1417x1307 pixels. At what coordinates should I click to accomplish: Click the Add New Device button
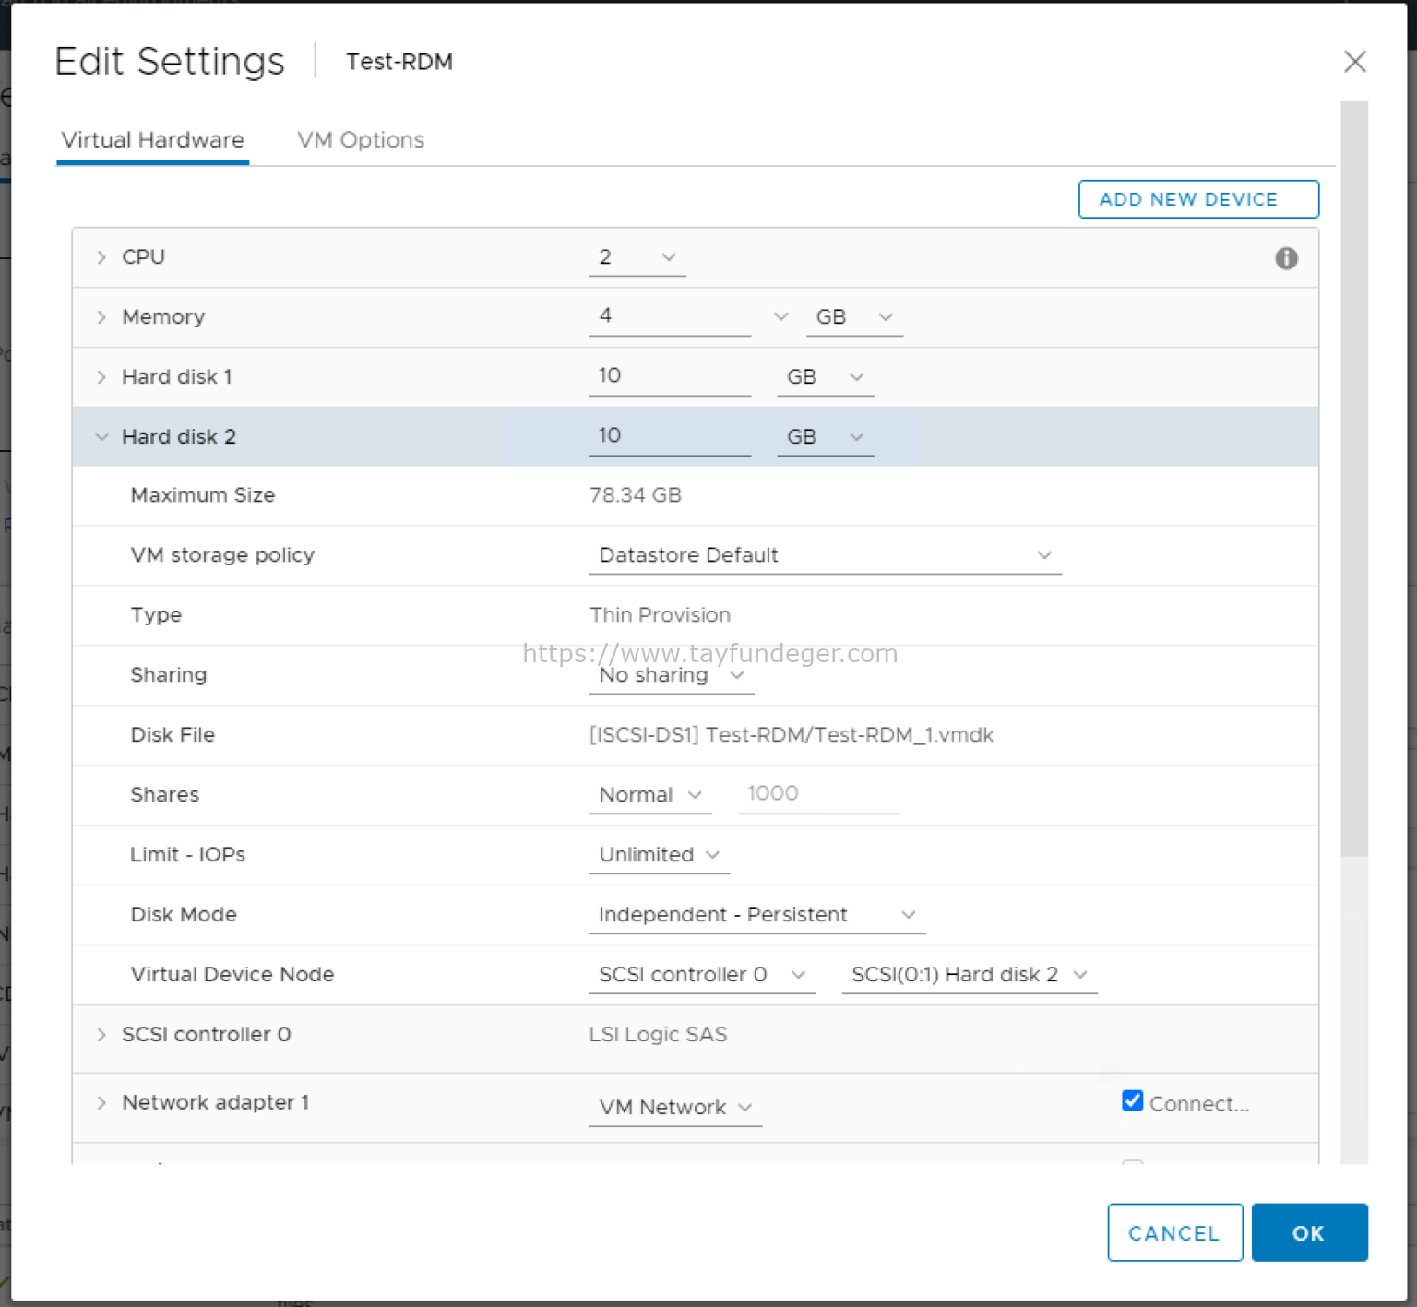tap(1197, 199)
